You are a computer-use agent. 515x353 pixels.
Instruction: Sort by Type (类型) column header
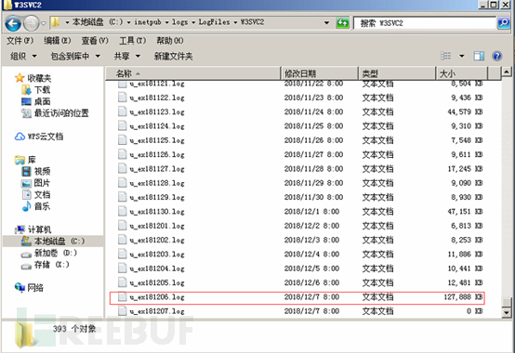[x=397, y=73]
